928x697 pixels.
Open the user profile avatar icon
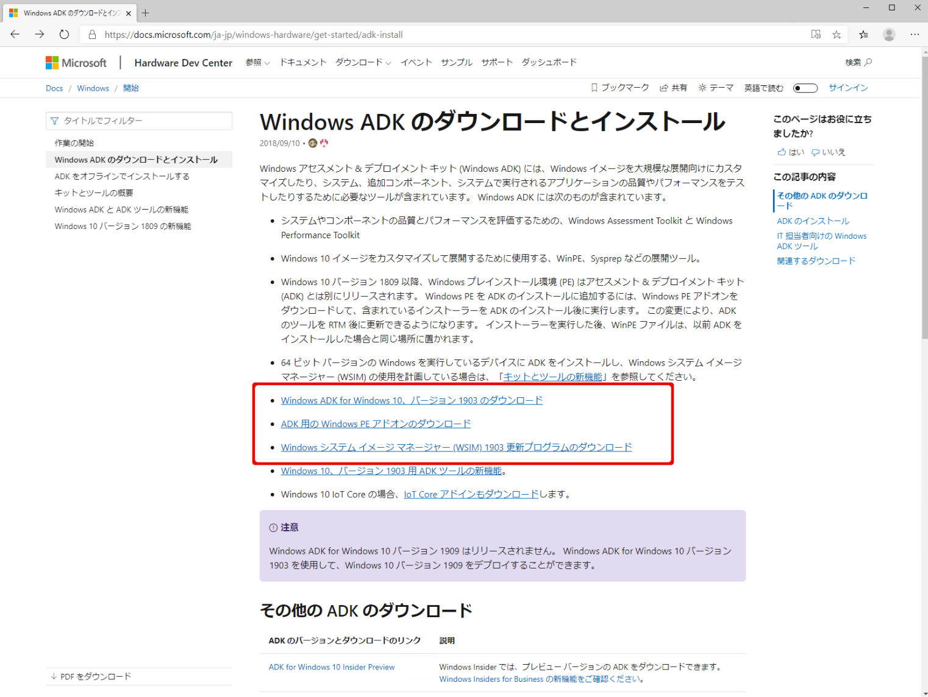click(x=889, y=35)
